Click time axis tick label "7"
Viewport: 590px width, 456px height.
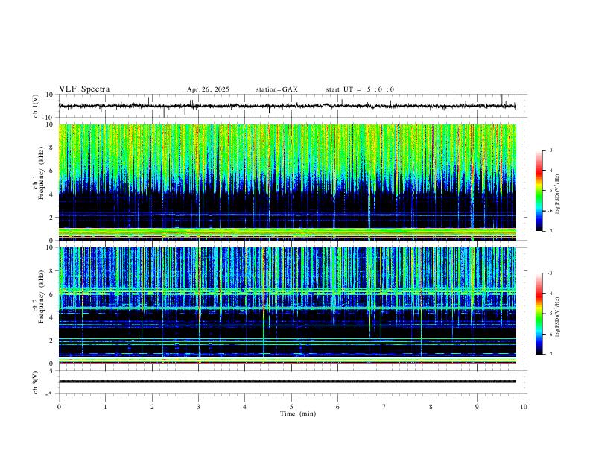coord(384,407)
